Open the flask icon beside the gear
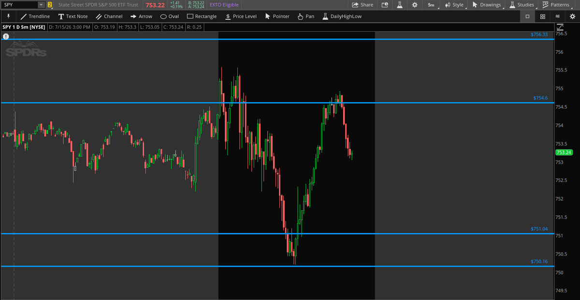 400,5
